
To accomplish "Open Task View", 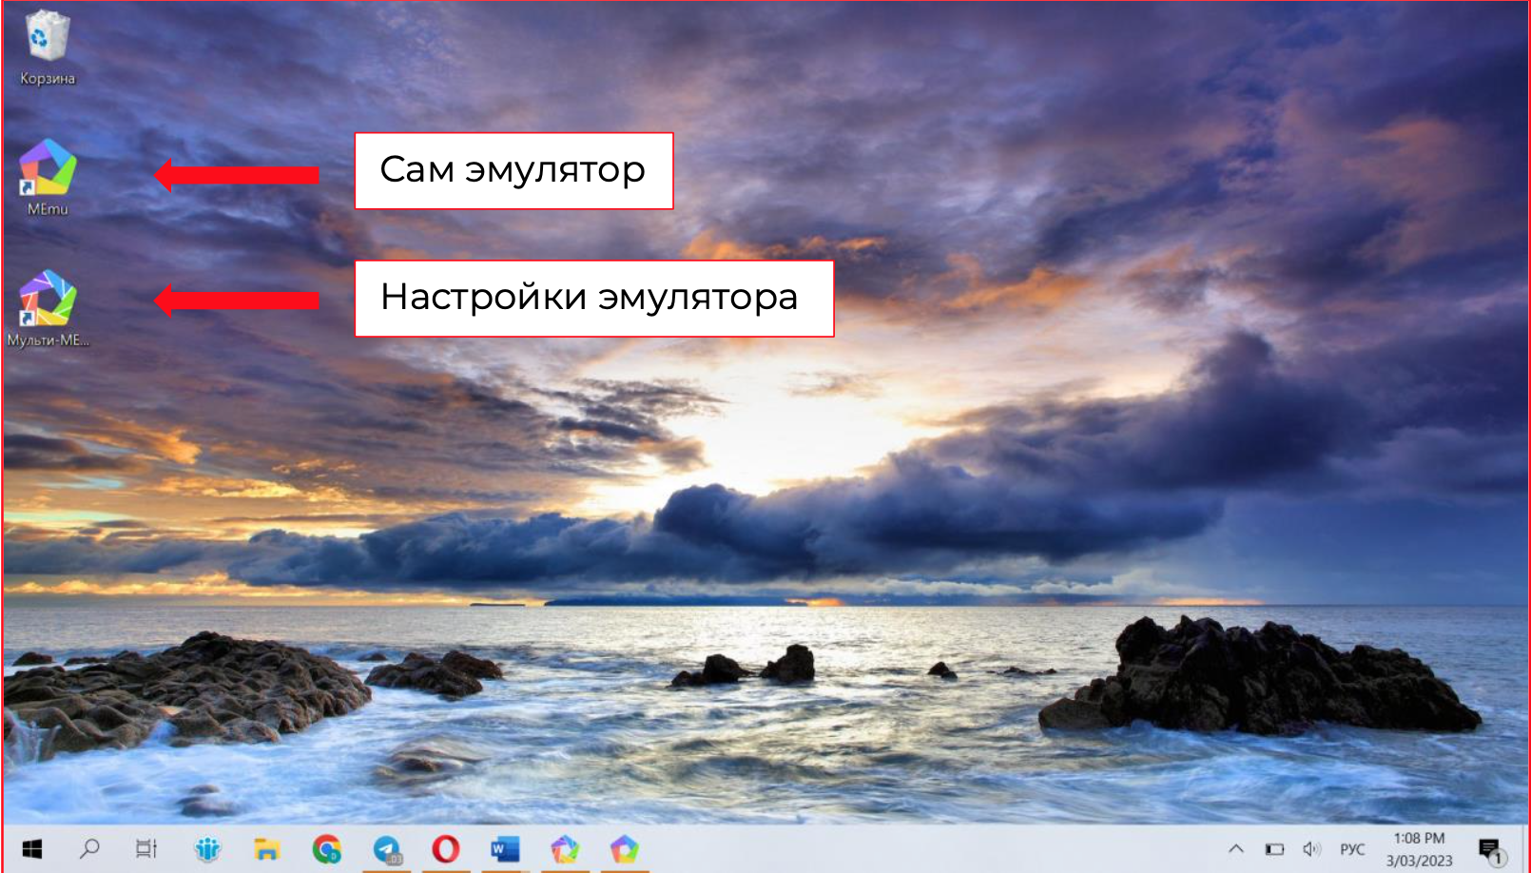I will click(145, 849).
